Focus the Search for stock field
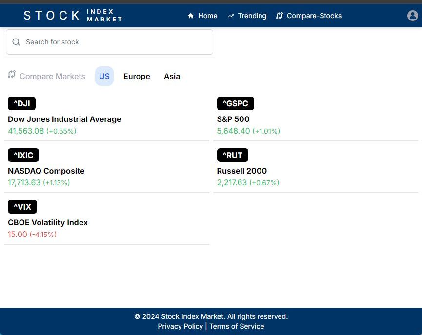422x335 pixels. (x=110, y=42)
